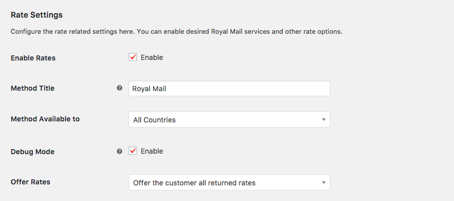Click the Enable label beside Enable Rates checkbox
The width and height of the screenshot is (454, 201).
click(x=152, y=57)
